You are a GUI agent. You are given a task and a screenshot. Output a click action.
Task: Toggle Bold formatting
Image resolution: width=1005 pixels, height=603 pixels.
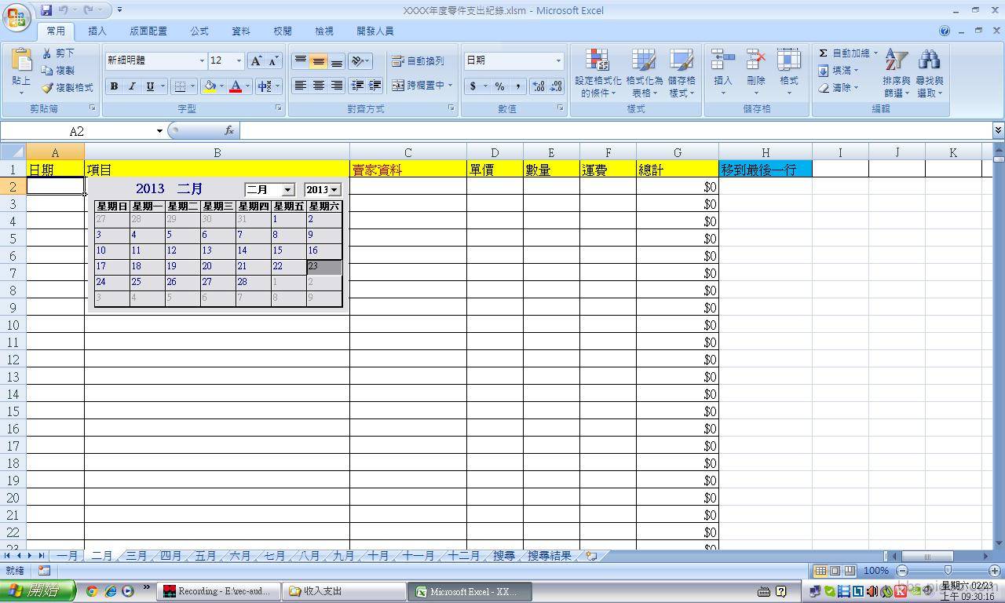pos(114,86)
